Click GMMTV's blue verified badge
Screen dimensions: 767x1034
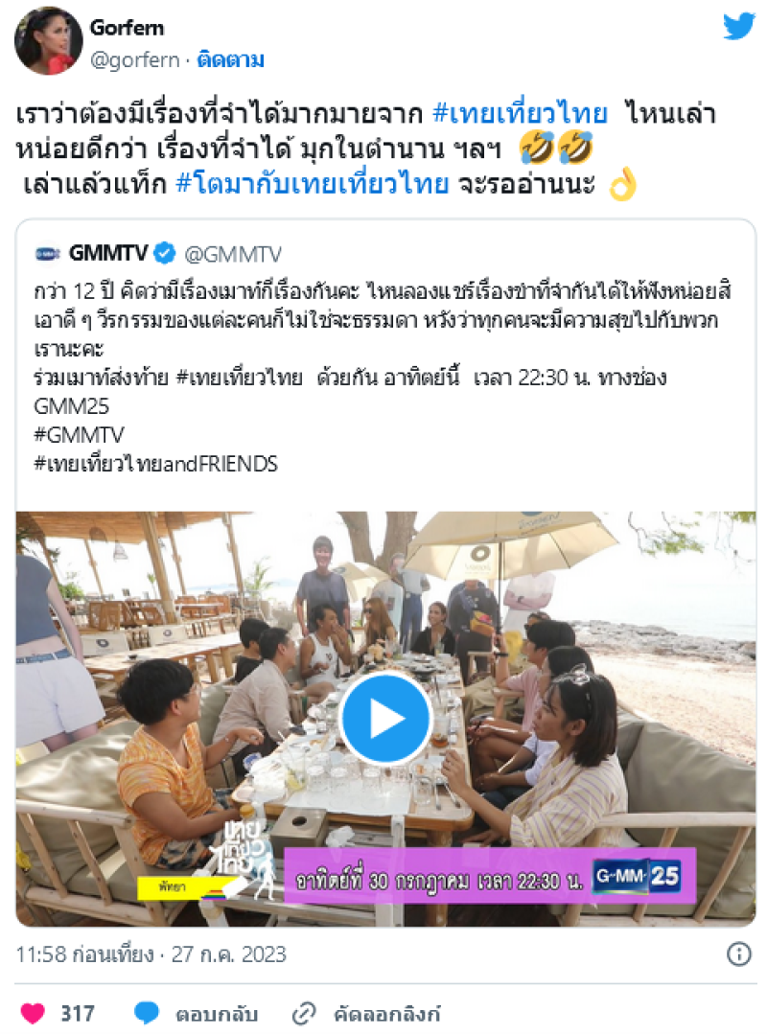(164, 253)
